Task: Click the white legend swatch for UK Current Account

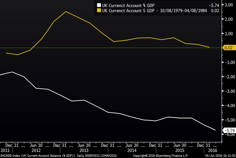Action: (x=99, y=5)
